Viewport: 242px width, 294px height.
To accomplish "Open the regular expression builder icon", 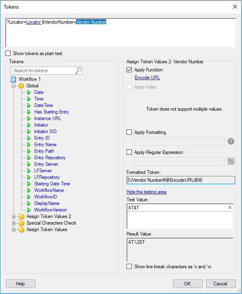I will click(231, 161).
